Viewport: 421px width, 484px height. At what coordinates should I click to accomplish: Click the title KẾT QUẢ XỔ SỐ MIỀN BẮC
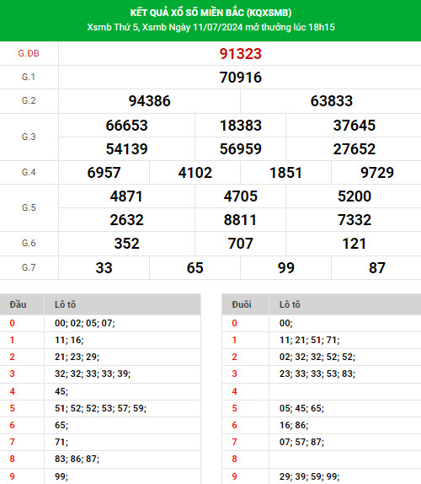(x=210, y=13)
